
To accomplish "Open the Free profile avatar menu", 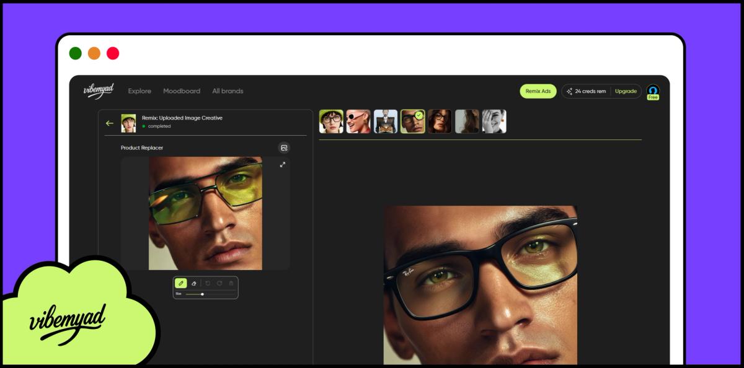I will click(x=653, y=91).
